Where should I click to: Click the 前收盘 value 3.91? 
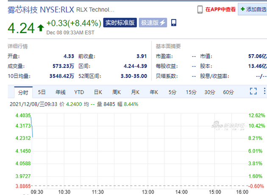(142, 56)
